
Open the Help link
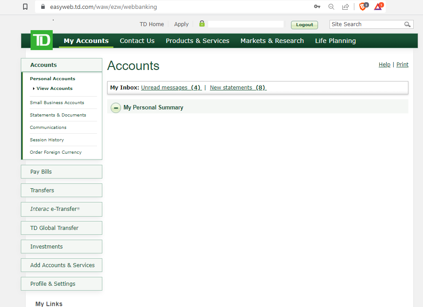pos(384,65)
